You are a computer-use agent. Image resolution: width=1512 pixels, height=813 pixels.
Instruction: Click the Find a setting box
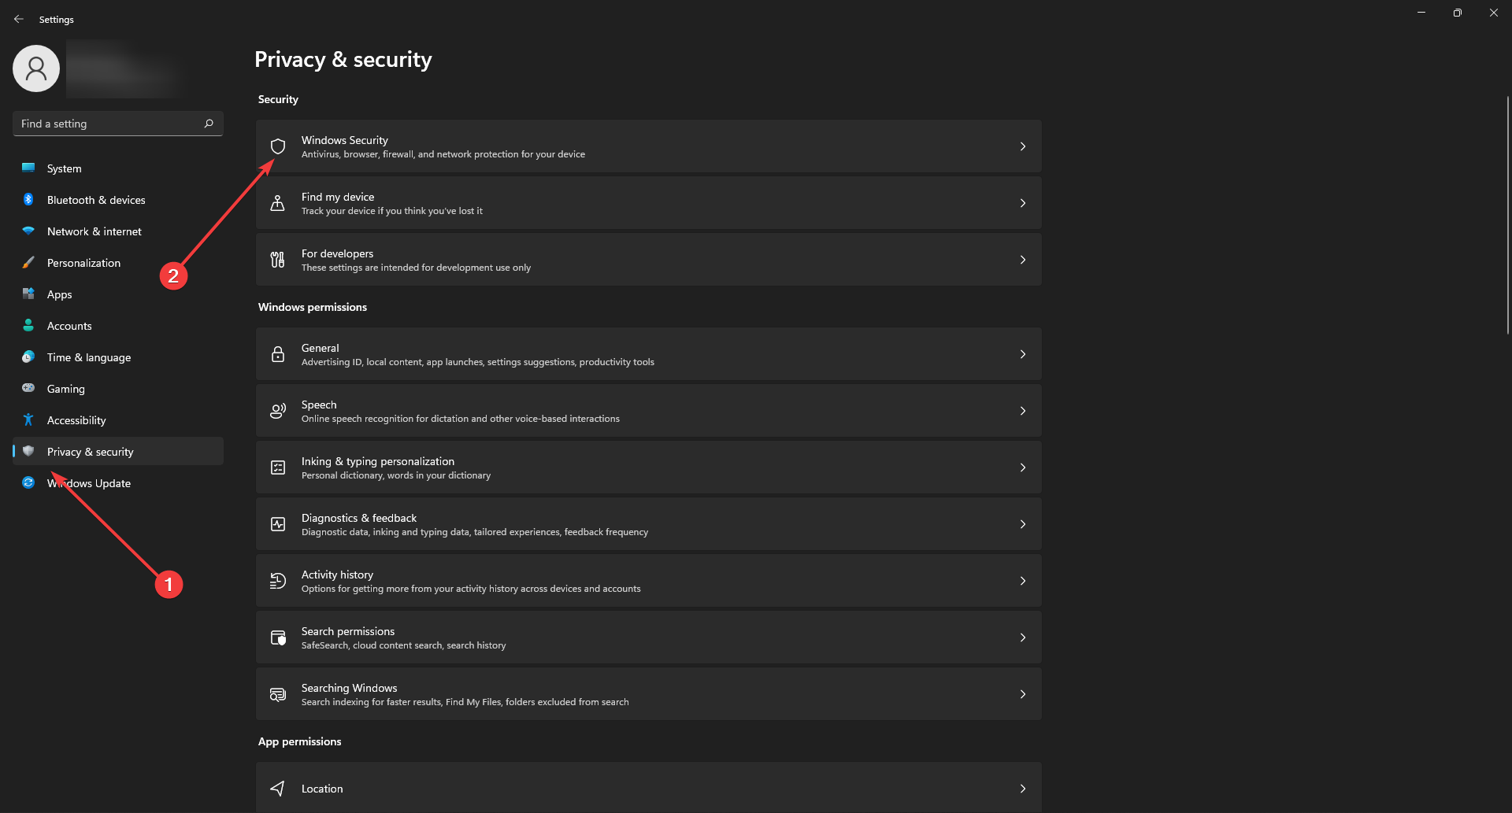click(x=118, y=124)
